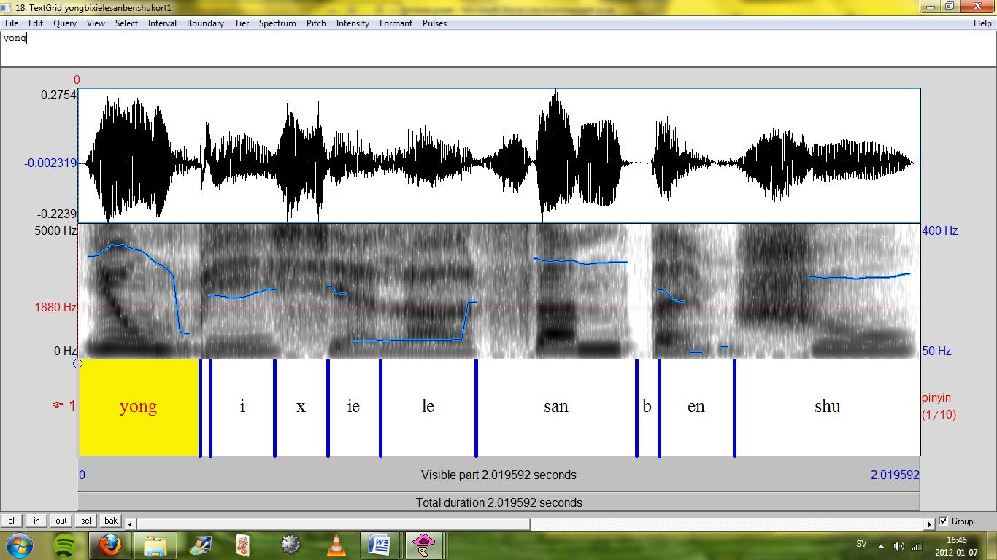Select the 'ie' interval

pos(353,407)
